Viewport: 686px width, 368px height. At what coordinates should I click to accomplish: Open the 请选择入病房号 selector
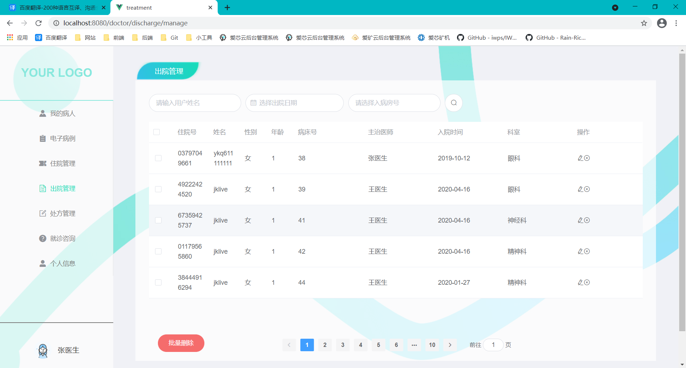pyautogui.click(x=394, y=103)
